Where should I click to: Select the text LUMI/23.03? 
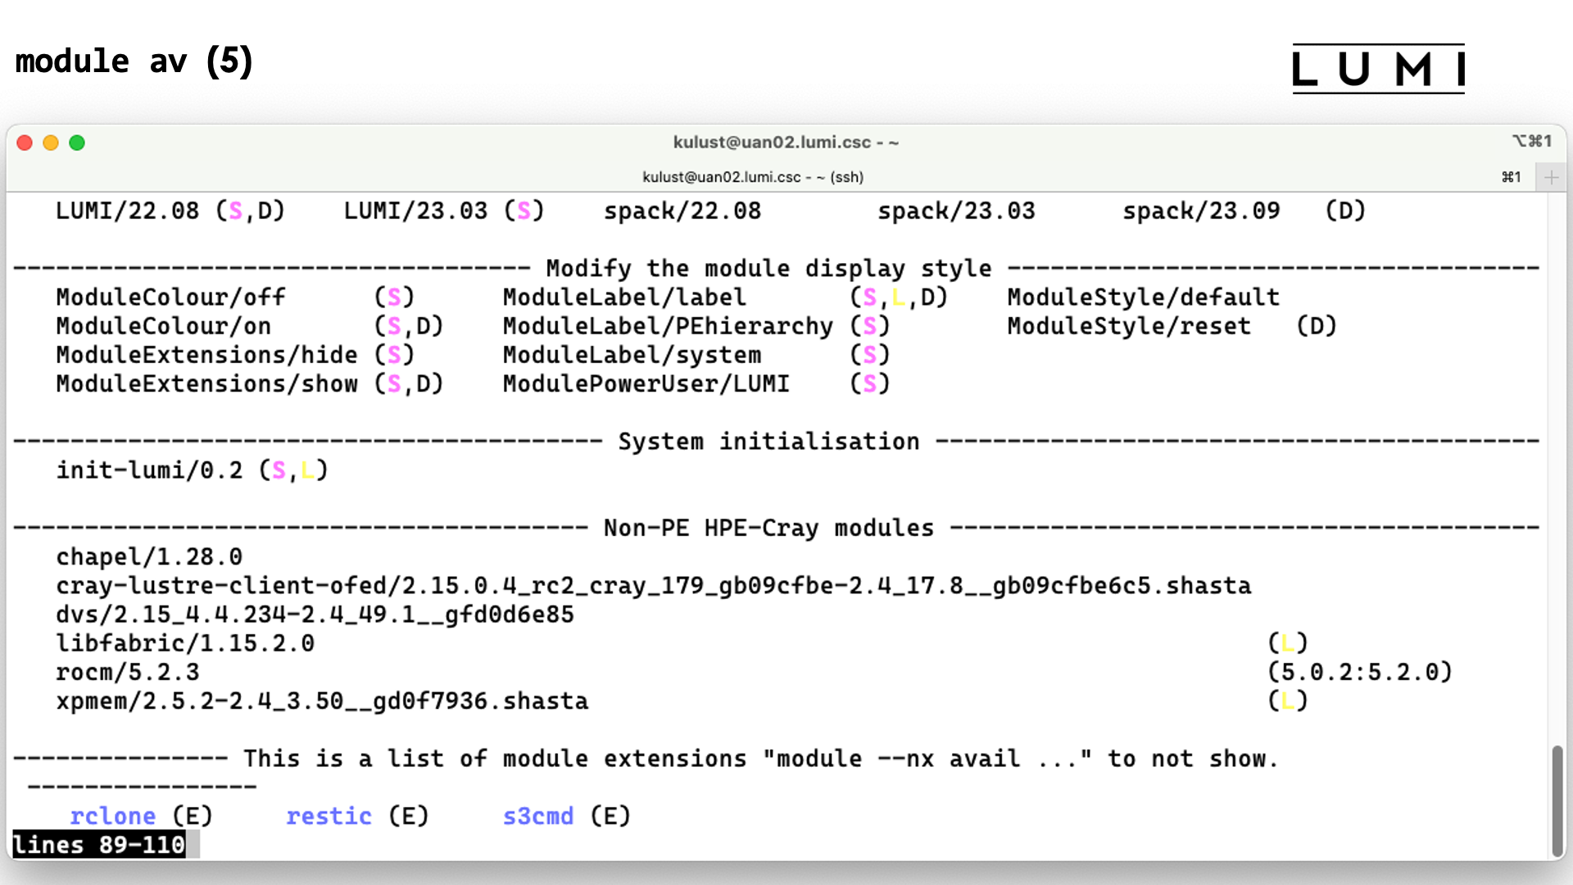point(415,211)
